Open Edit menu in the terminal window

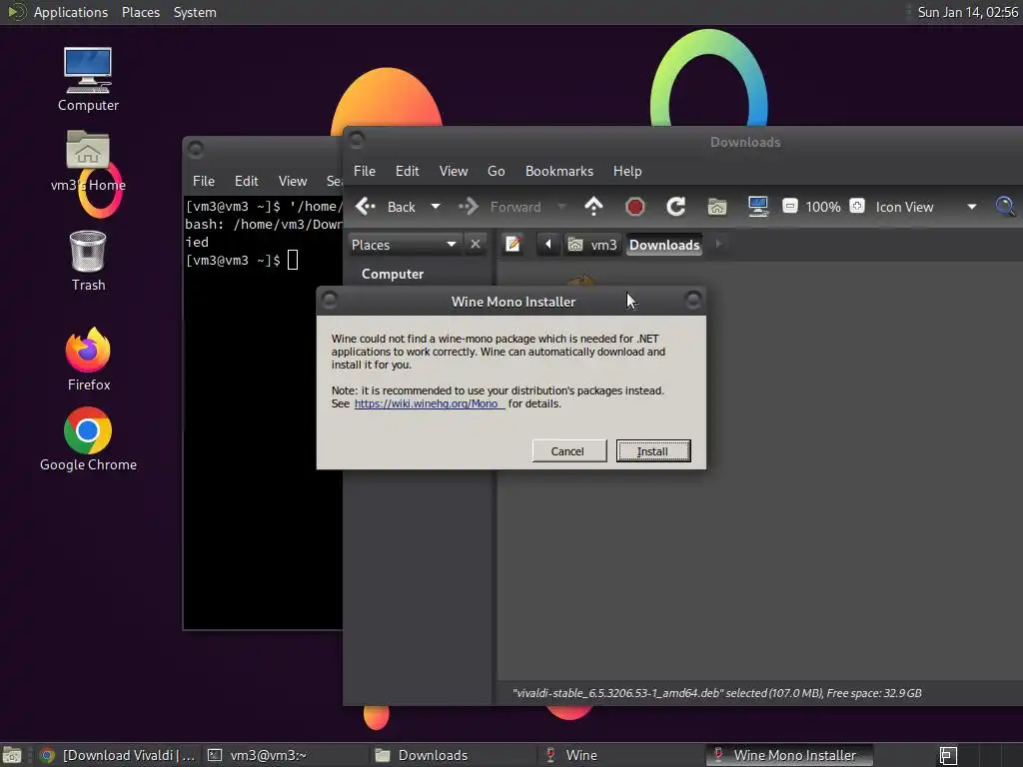click(246, 181)
